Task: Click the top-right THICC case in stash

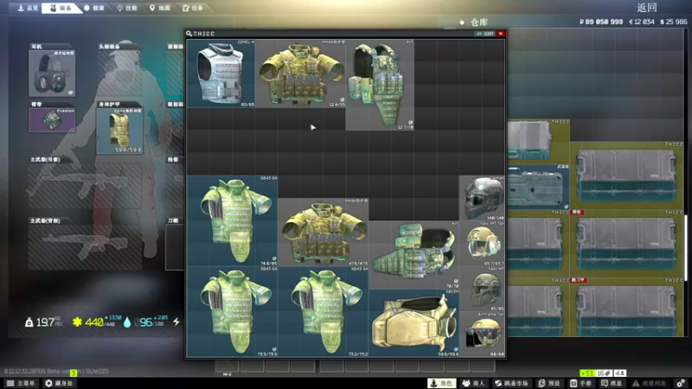Action: tap(626, 175)
